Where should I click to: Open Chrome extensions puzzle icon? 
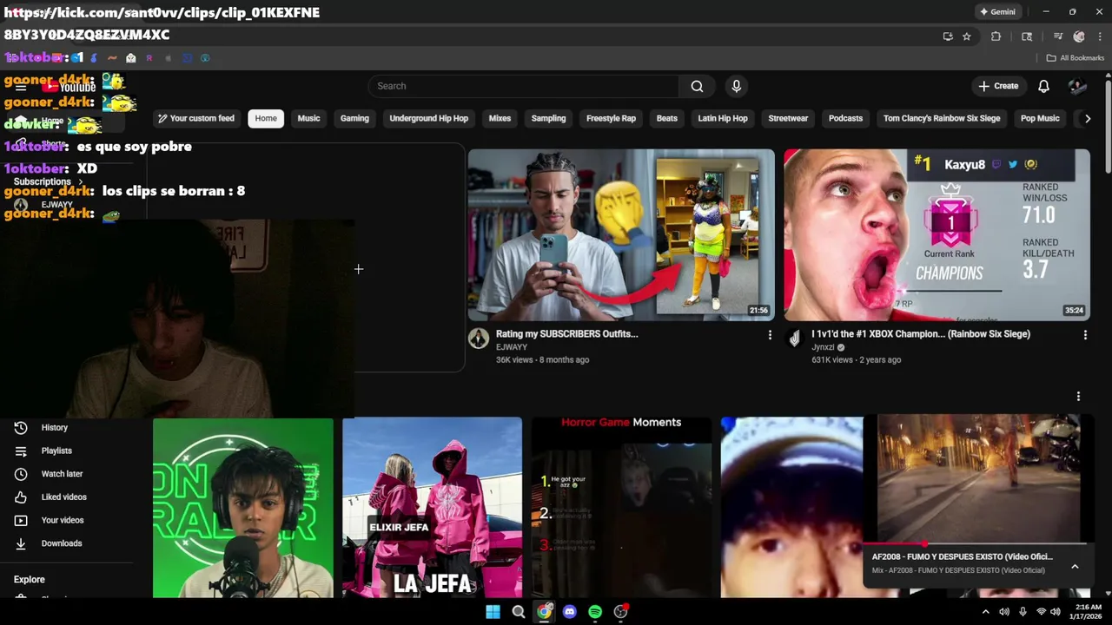(x=996, y=36)
